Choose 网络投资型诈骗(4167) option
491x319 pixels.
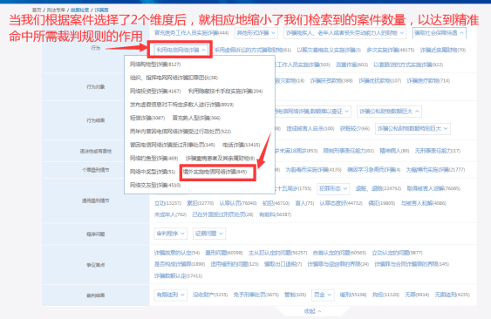pos(155,92)
